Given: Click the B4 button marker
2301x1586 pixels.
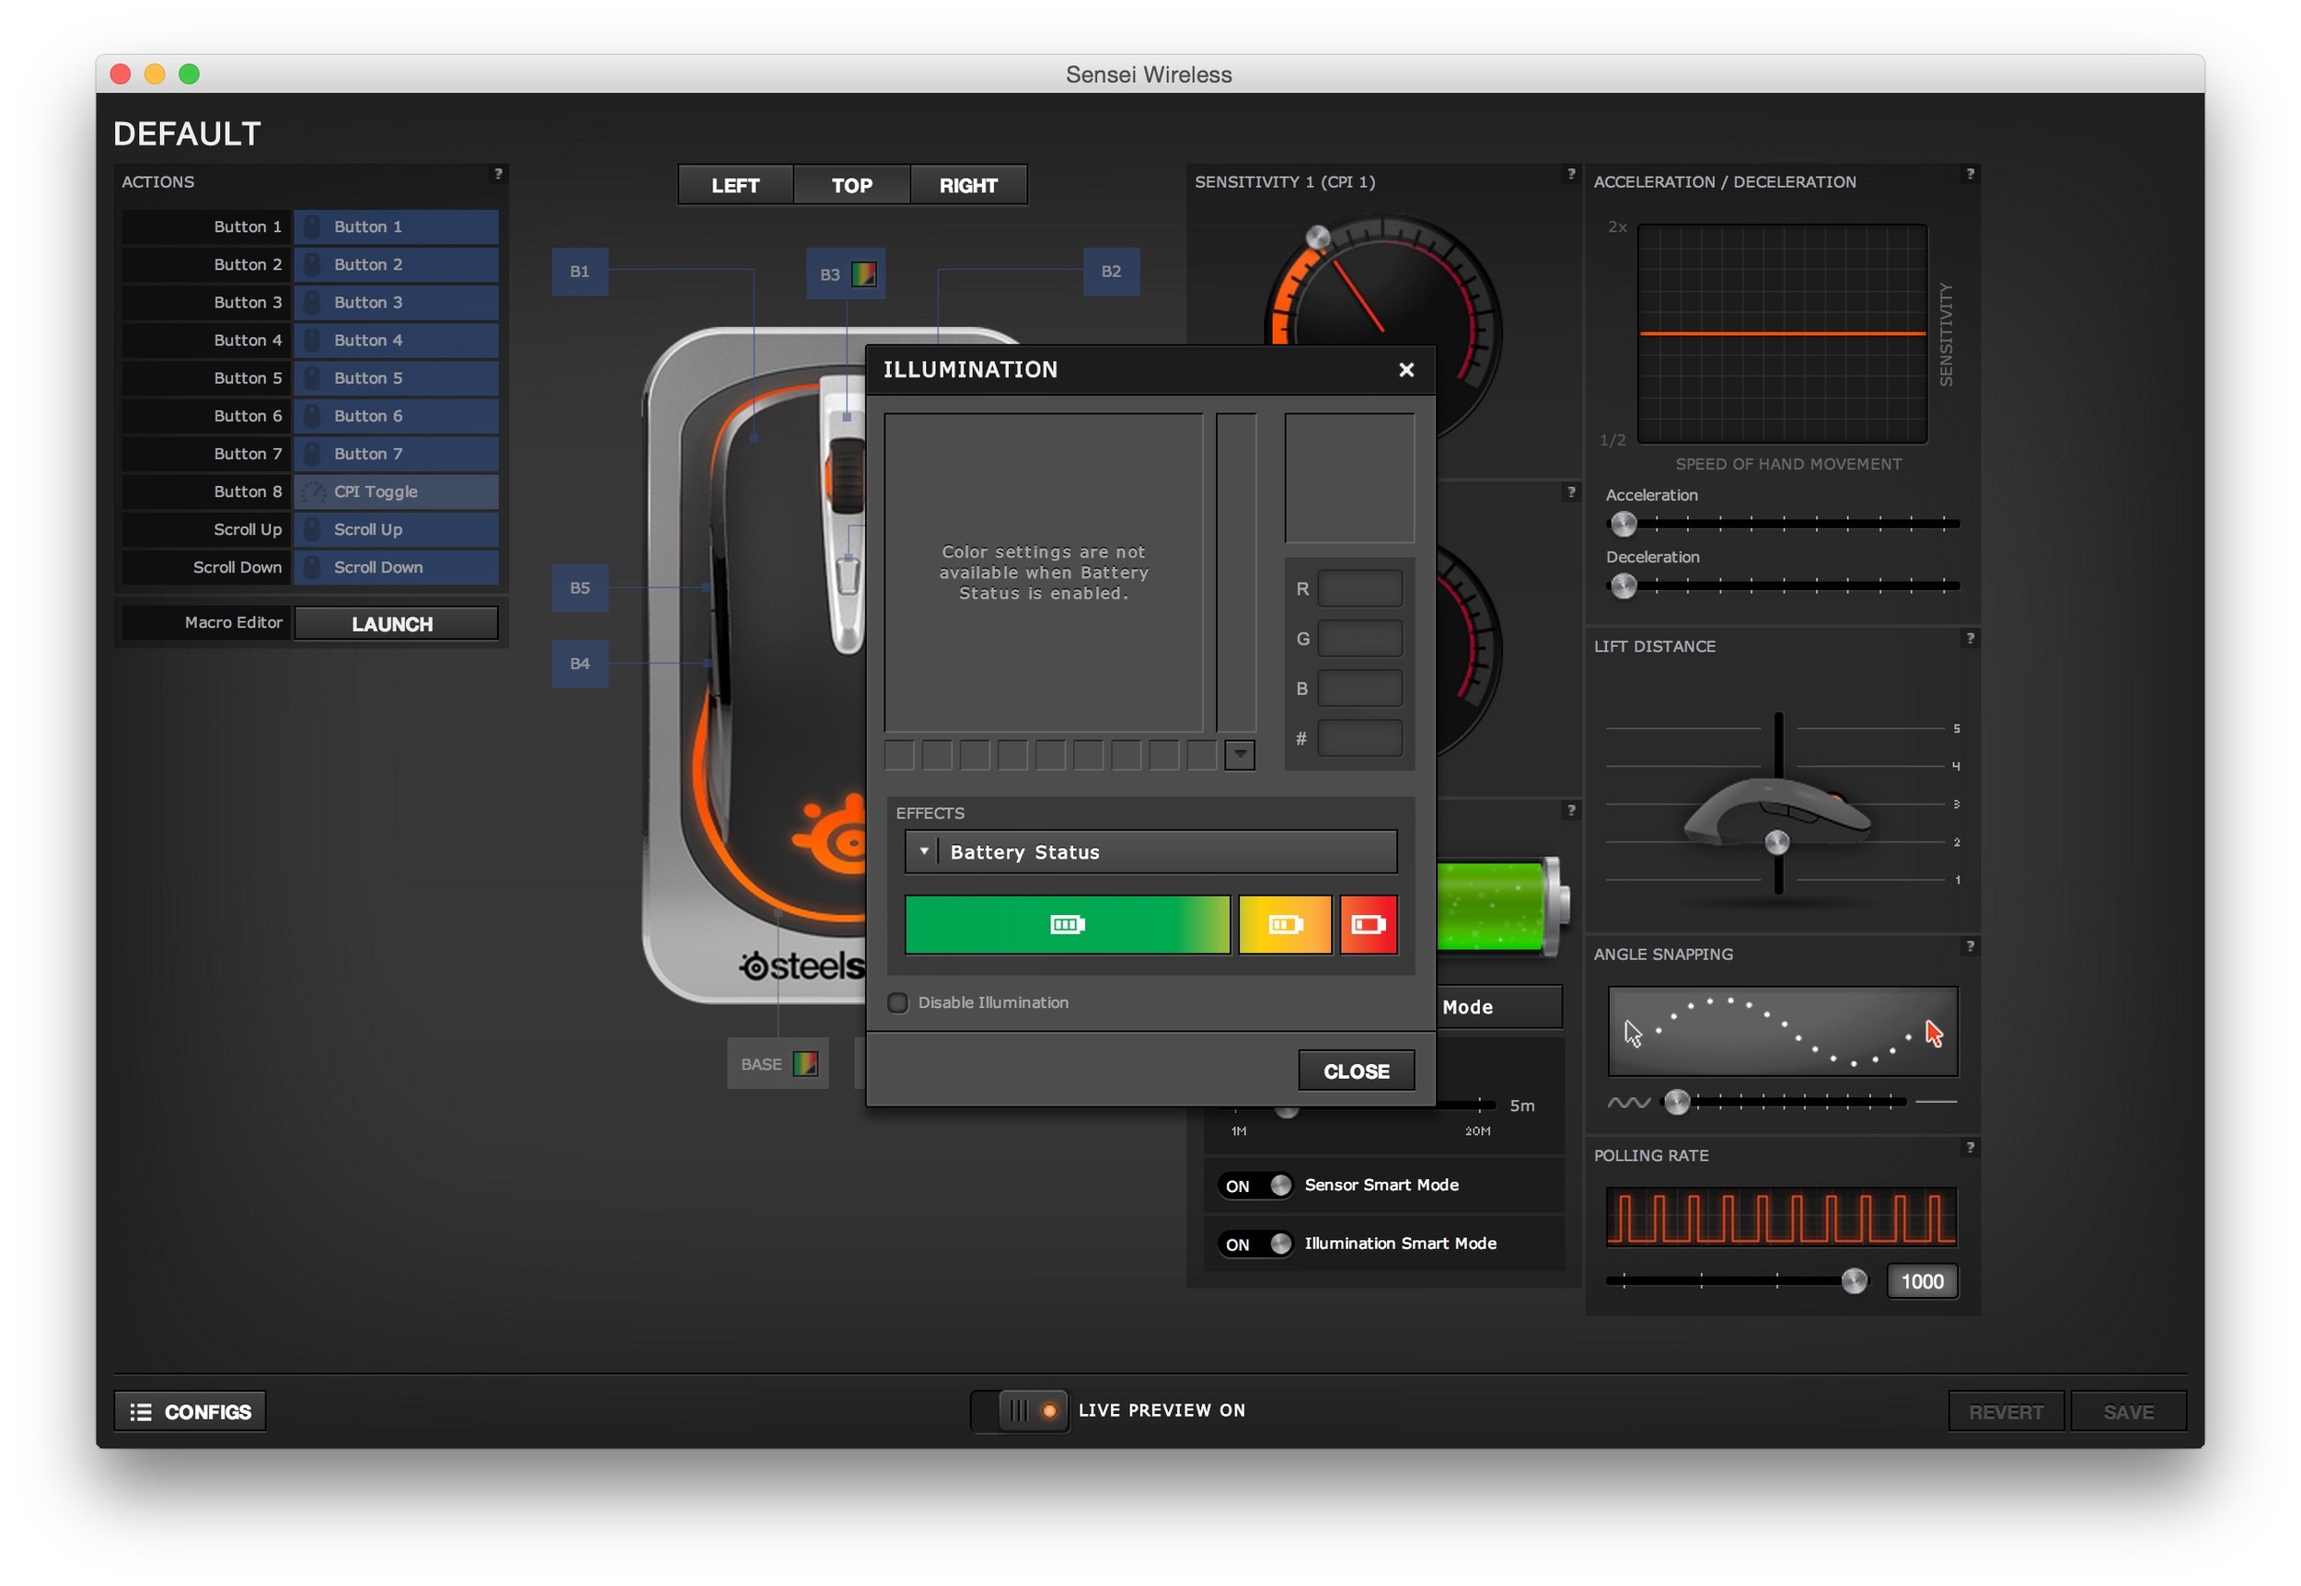Looking at the screenshot, I should coord(579,664).
